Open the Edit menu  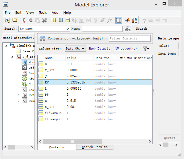pos(18,13)
